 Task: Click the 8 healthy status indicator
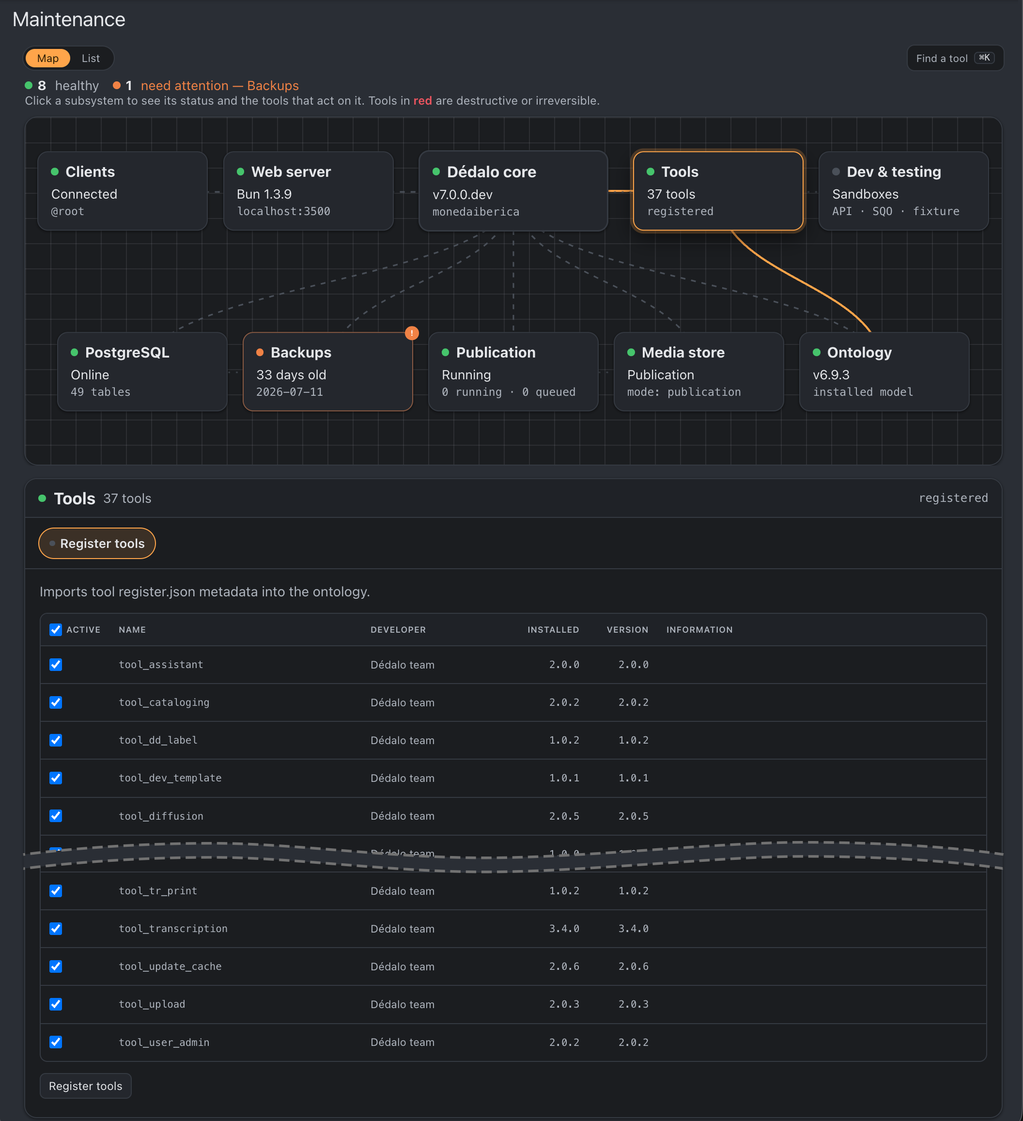(x=62, y=86)
